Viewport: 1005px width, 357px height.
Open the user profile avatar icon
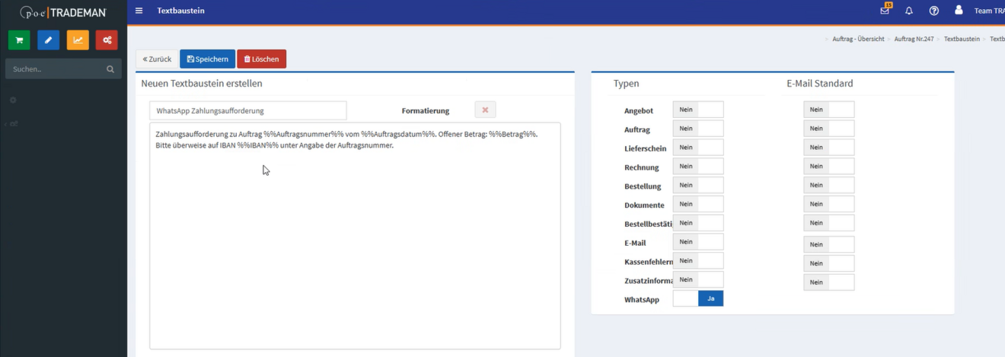959,10
